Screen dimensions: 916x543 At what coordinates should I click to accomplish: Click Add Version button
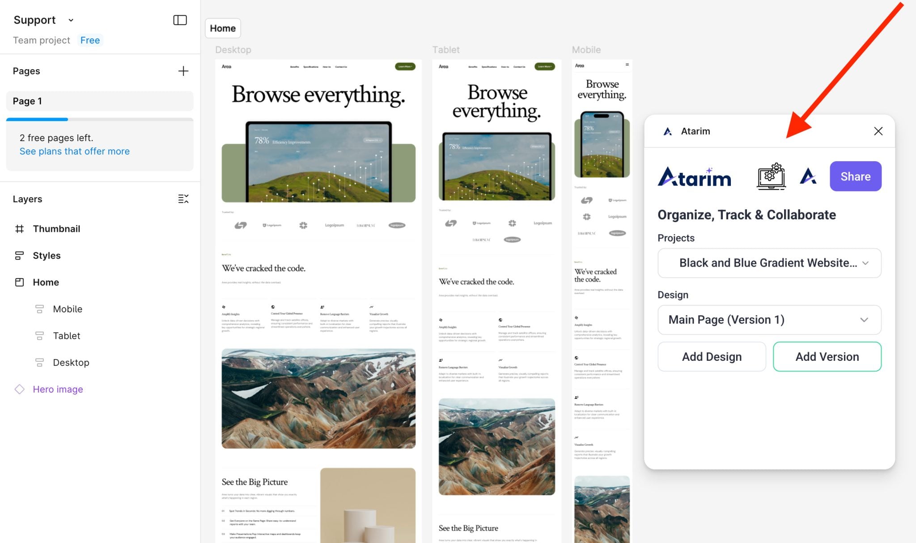(x=827, y=357)
